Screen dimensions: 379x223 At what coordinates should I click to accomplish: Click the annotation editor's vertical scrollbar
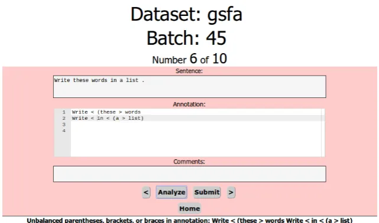point(323,133)
